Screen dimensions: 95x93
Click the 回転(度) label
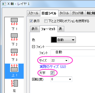[38, 79]
